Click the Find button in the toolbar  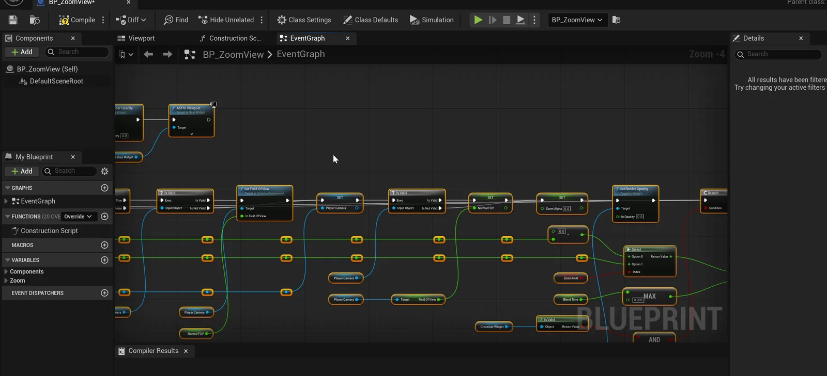[176, 20]
